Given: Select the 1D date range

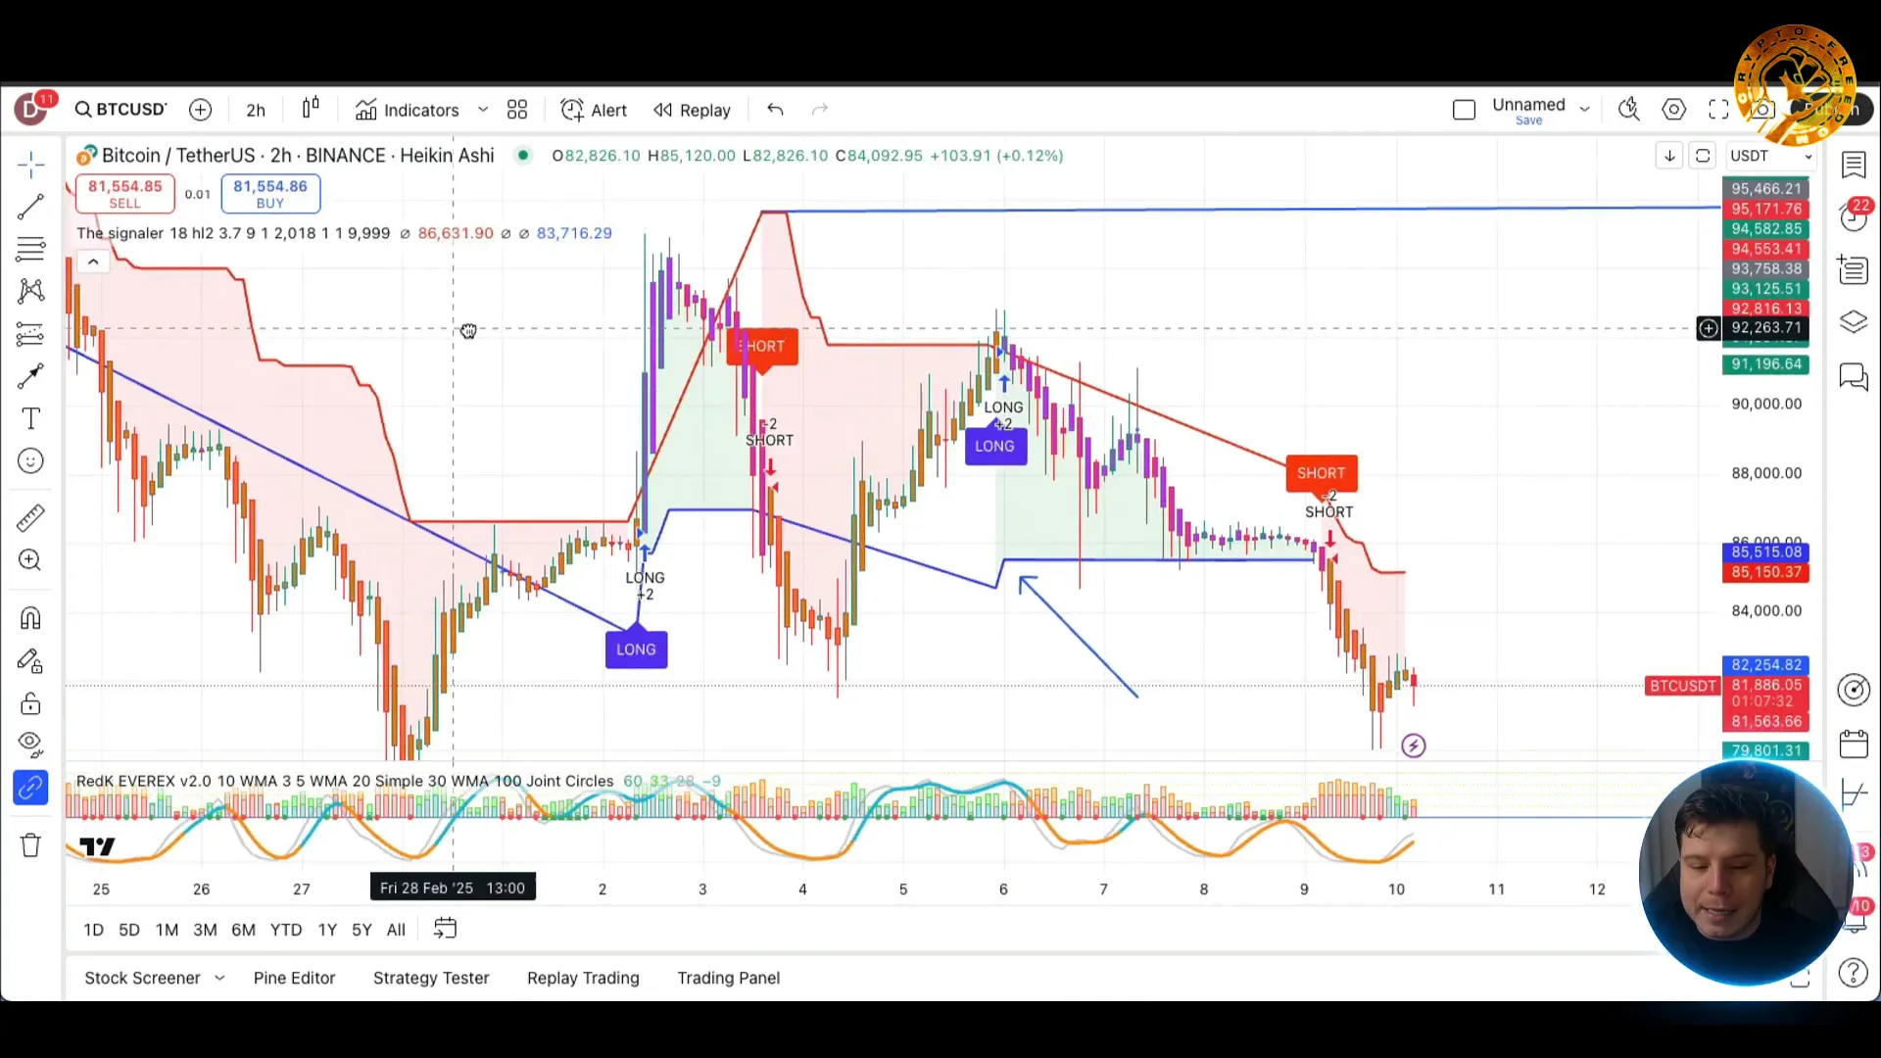Looking at the screenshot, I should click(x=93, y=930).
